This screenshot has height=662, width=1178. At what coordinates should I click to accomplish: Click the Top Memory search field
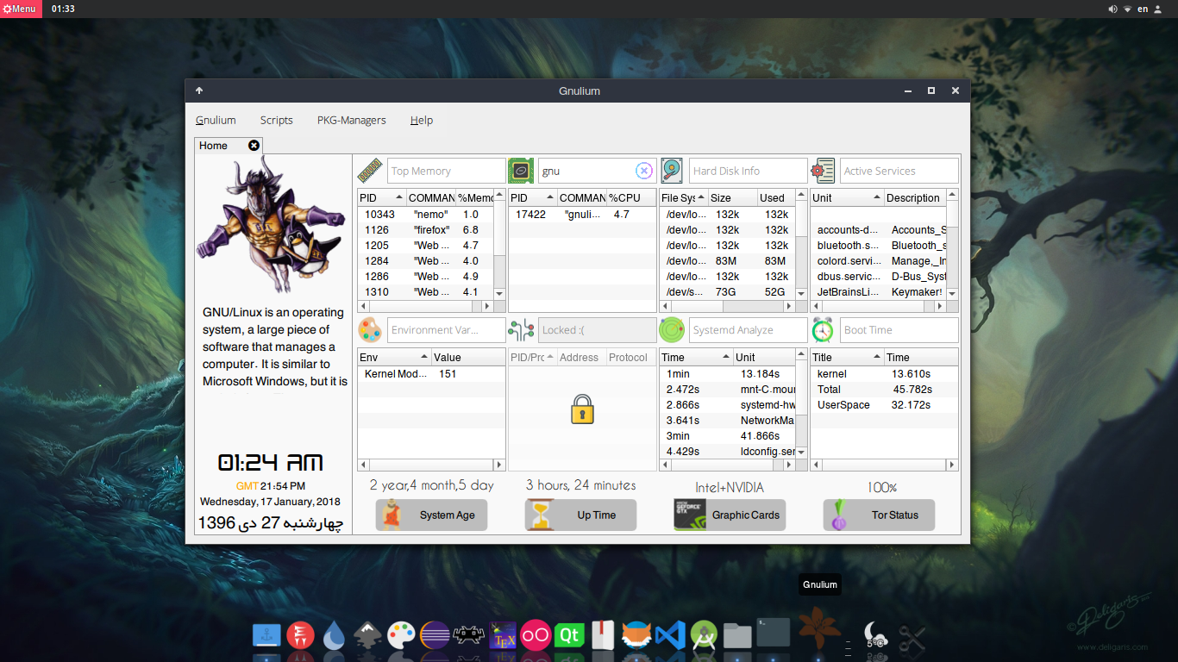(x=447, y=171)
